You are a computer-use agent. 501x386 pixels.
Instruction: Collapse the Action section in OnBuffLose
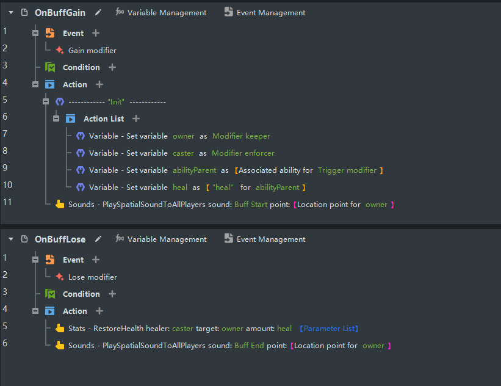[35, 311]
